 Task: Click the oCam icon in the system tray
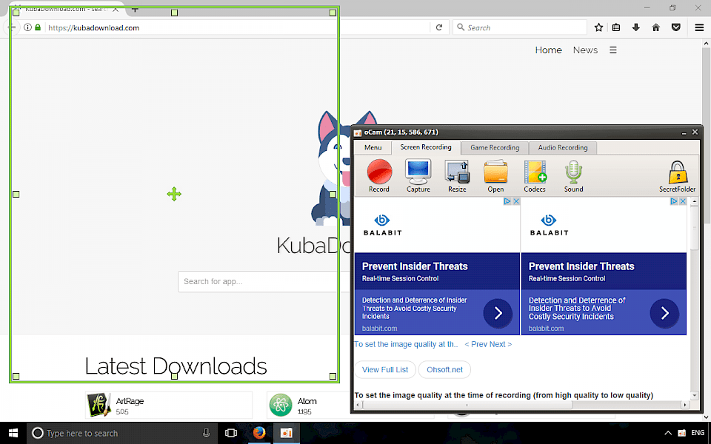[x=681, y=433]
